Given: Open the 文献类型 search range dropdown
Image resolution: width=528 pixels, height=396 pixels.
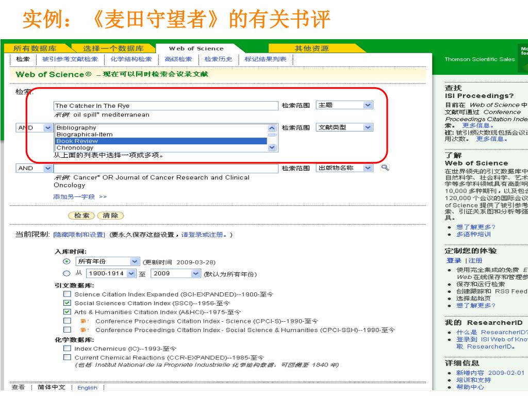Looking at the screenshot, I should click(344, 127).
